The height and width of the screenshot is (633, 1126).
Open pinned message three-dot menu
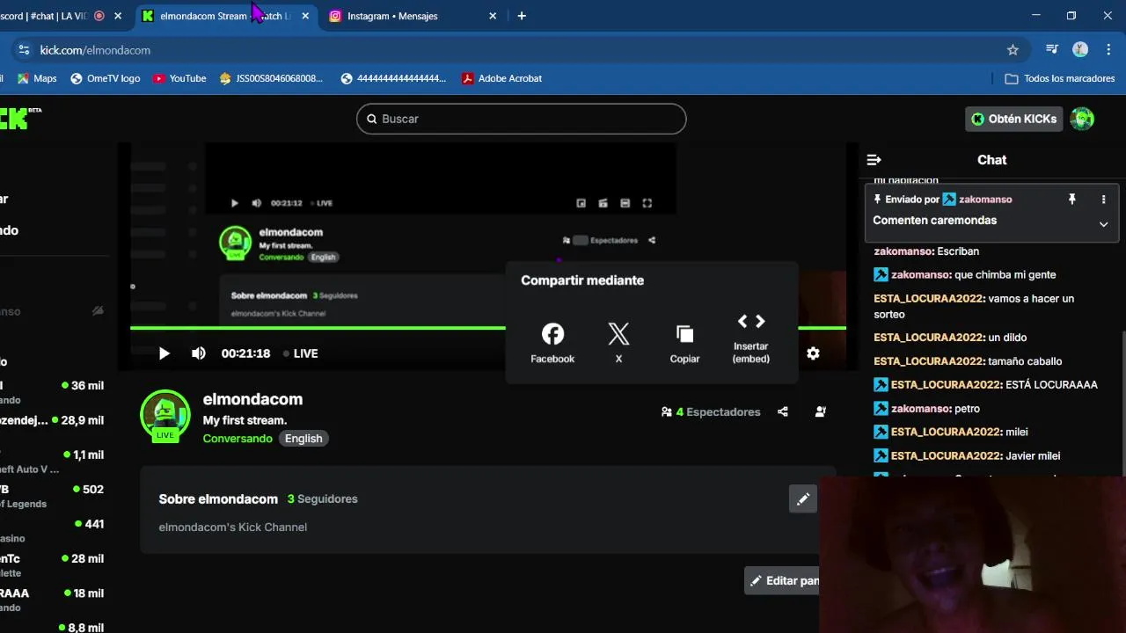pyautogui.click(x=1103, y=200)
